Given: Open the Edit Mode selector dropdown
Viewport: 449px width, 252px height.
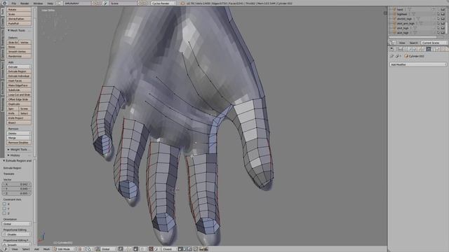Looking at the screenshot, I should [64, 249].
